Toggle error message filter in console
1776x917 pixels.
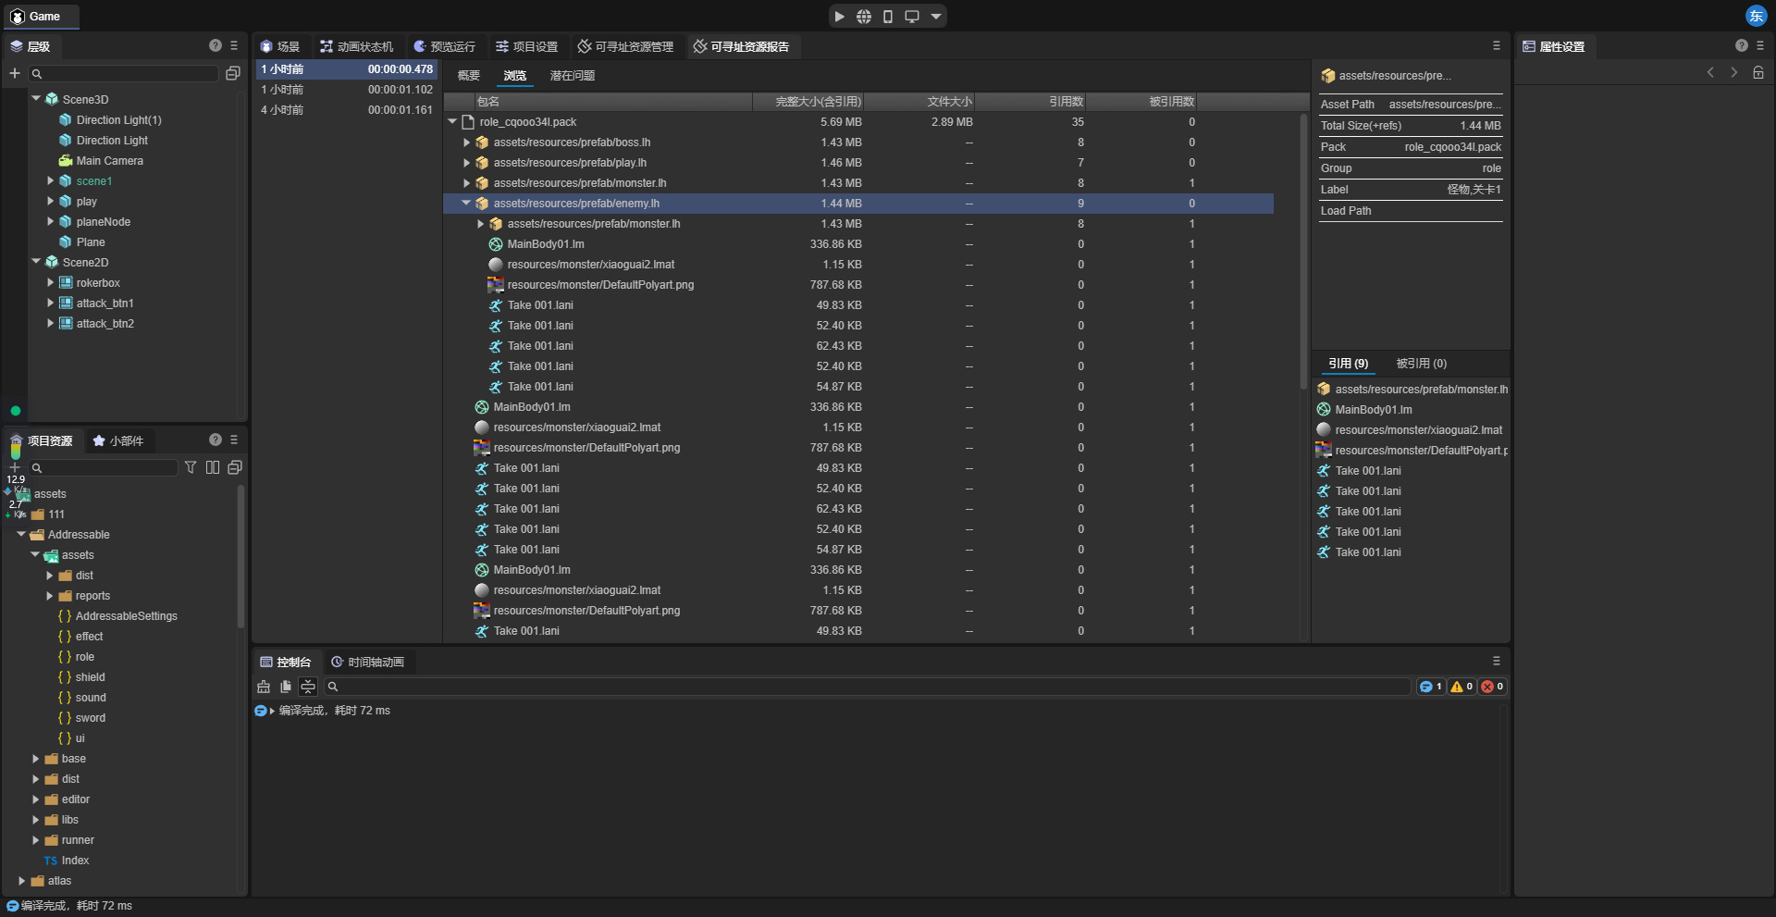(1492, 687)
